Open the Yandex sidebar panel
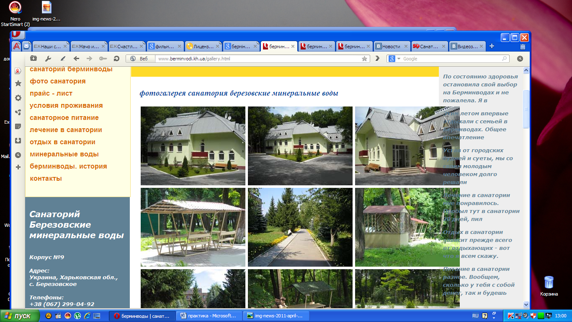The image size is (572, 322). (18, 71)
